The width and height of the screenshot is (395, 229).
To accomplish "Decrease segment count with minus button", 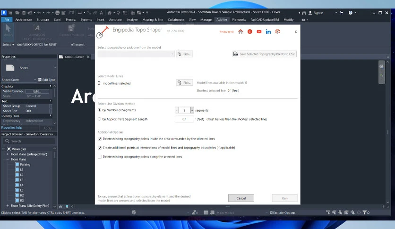I will [x=177, y=110].
